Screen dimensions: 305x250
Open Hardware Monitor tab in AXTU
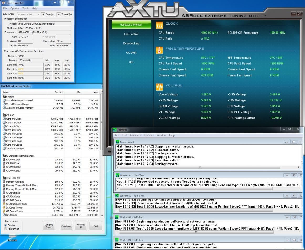point(131,25)
